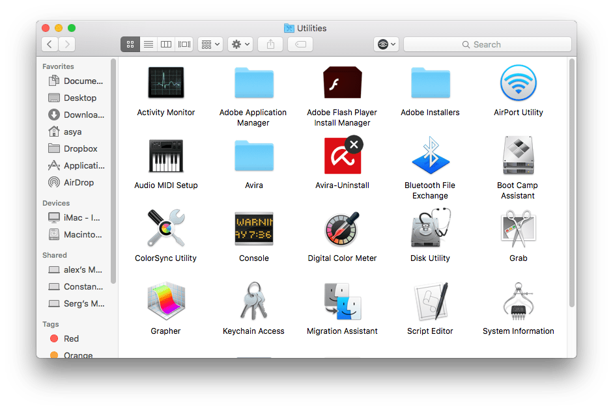This screenshot has width=613, height=410.
Task: Click the Edit Tags toolbar button
Action: (x=300, y=44)
